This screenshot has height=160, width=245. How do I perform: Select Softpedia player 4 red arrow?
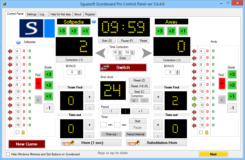(10, 51)
